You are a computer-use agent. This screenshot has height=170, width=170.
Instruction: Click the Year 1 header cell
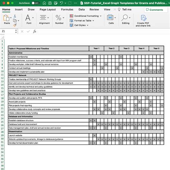[96, 48]
